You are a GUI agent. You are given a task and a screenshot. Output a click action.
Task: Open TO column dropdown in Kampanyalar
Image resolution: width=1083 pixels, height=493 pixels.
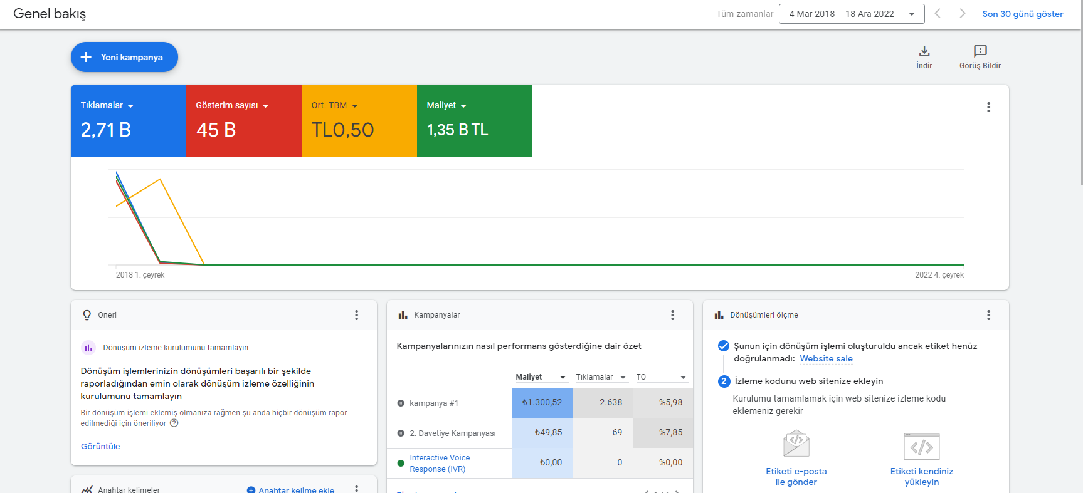click(661, 377)
